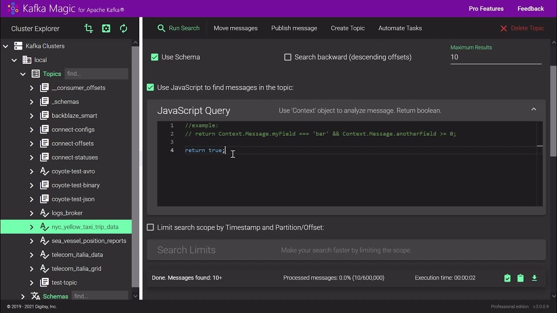Click the Cluster Explorer scrollbar down arrow

tap(135, 296)
